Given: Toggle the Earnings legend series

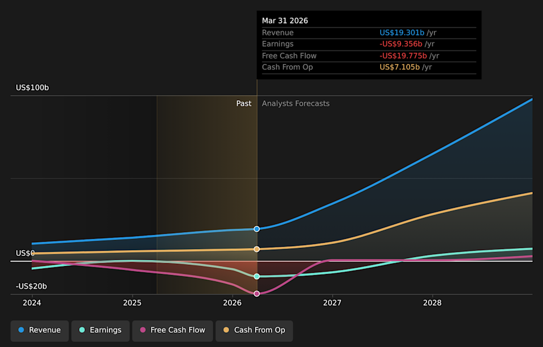Looking at the screenshot, I should pyautogui.click(x=101, y=330).
